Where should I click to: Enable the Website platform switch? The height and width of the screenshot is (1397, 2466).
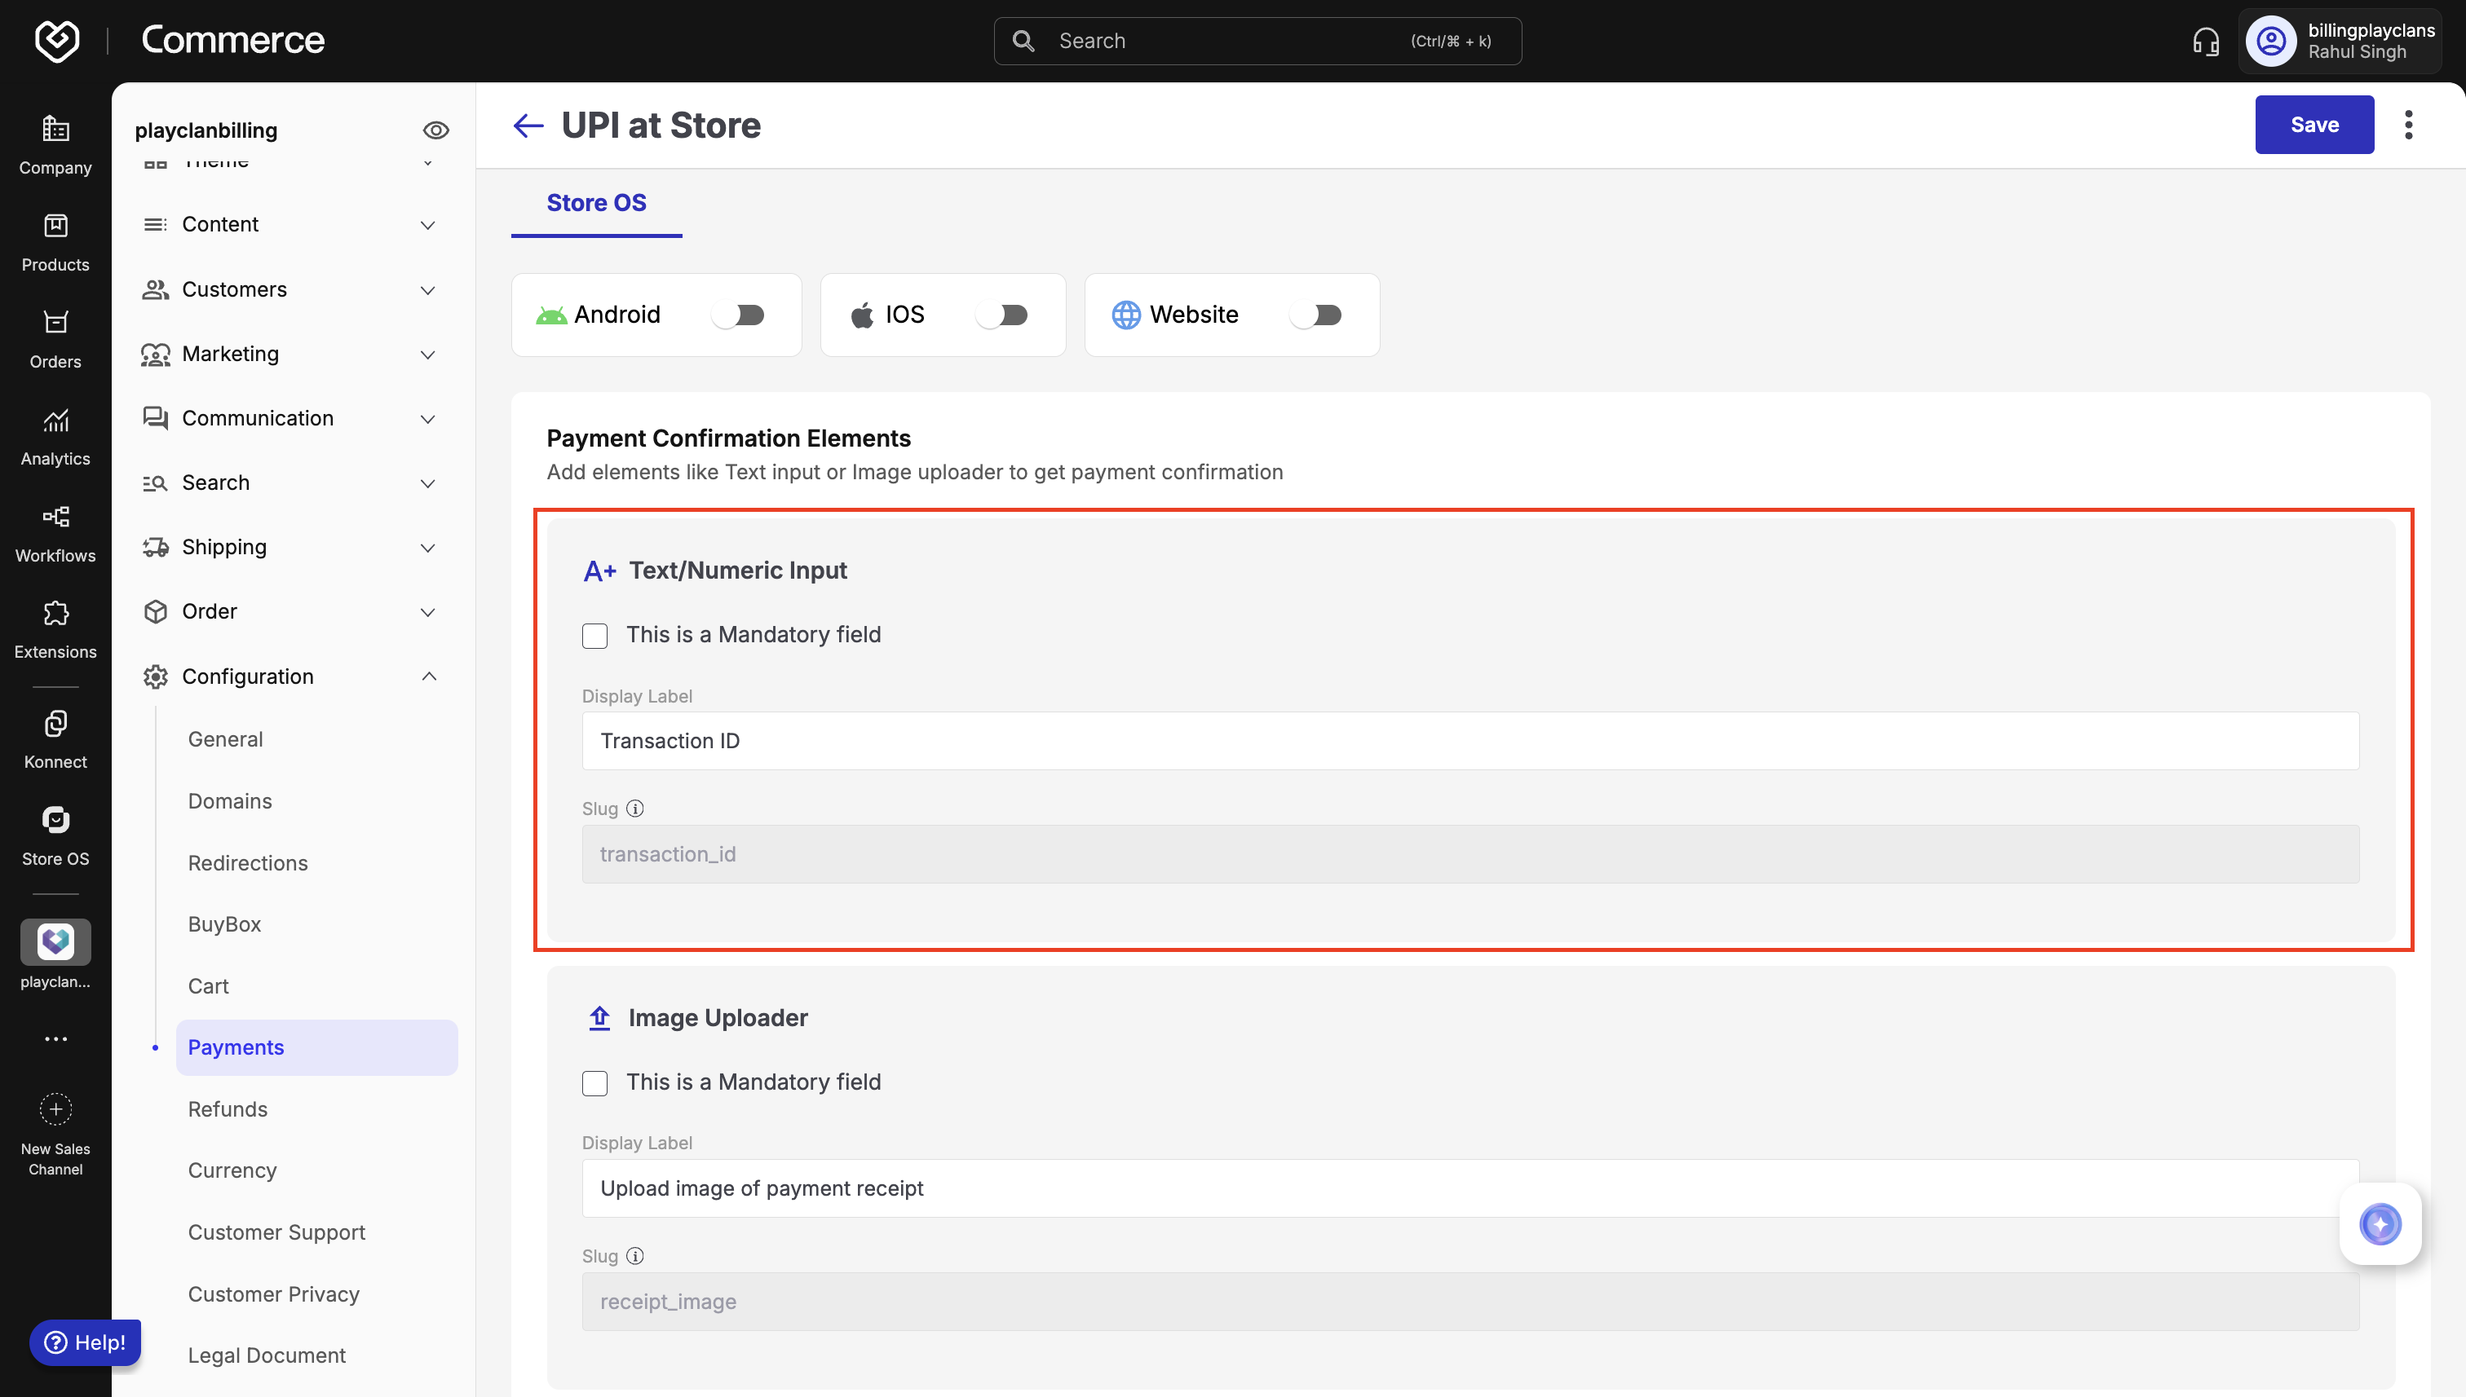click(x=1316, y=315)
